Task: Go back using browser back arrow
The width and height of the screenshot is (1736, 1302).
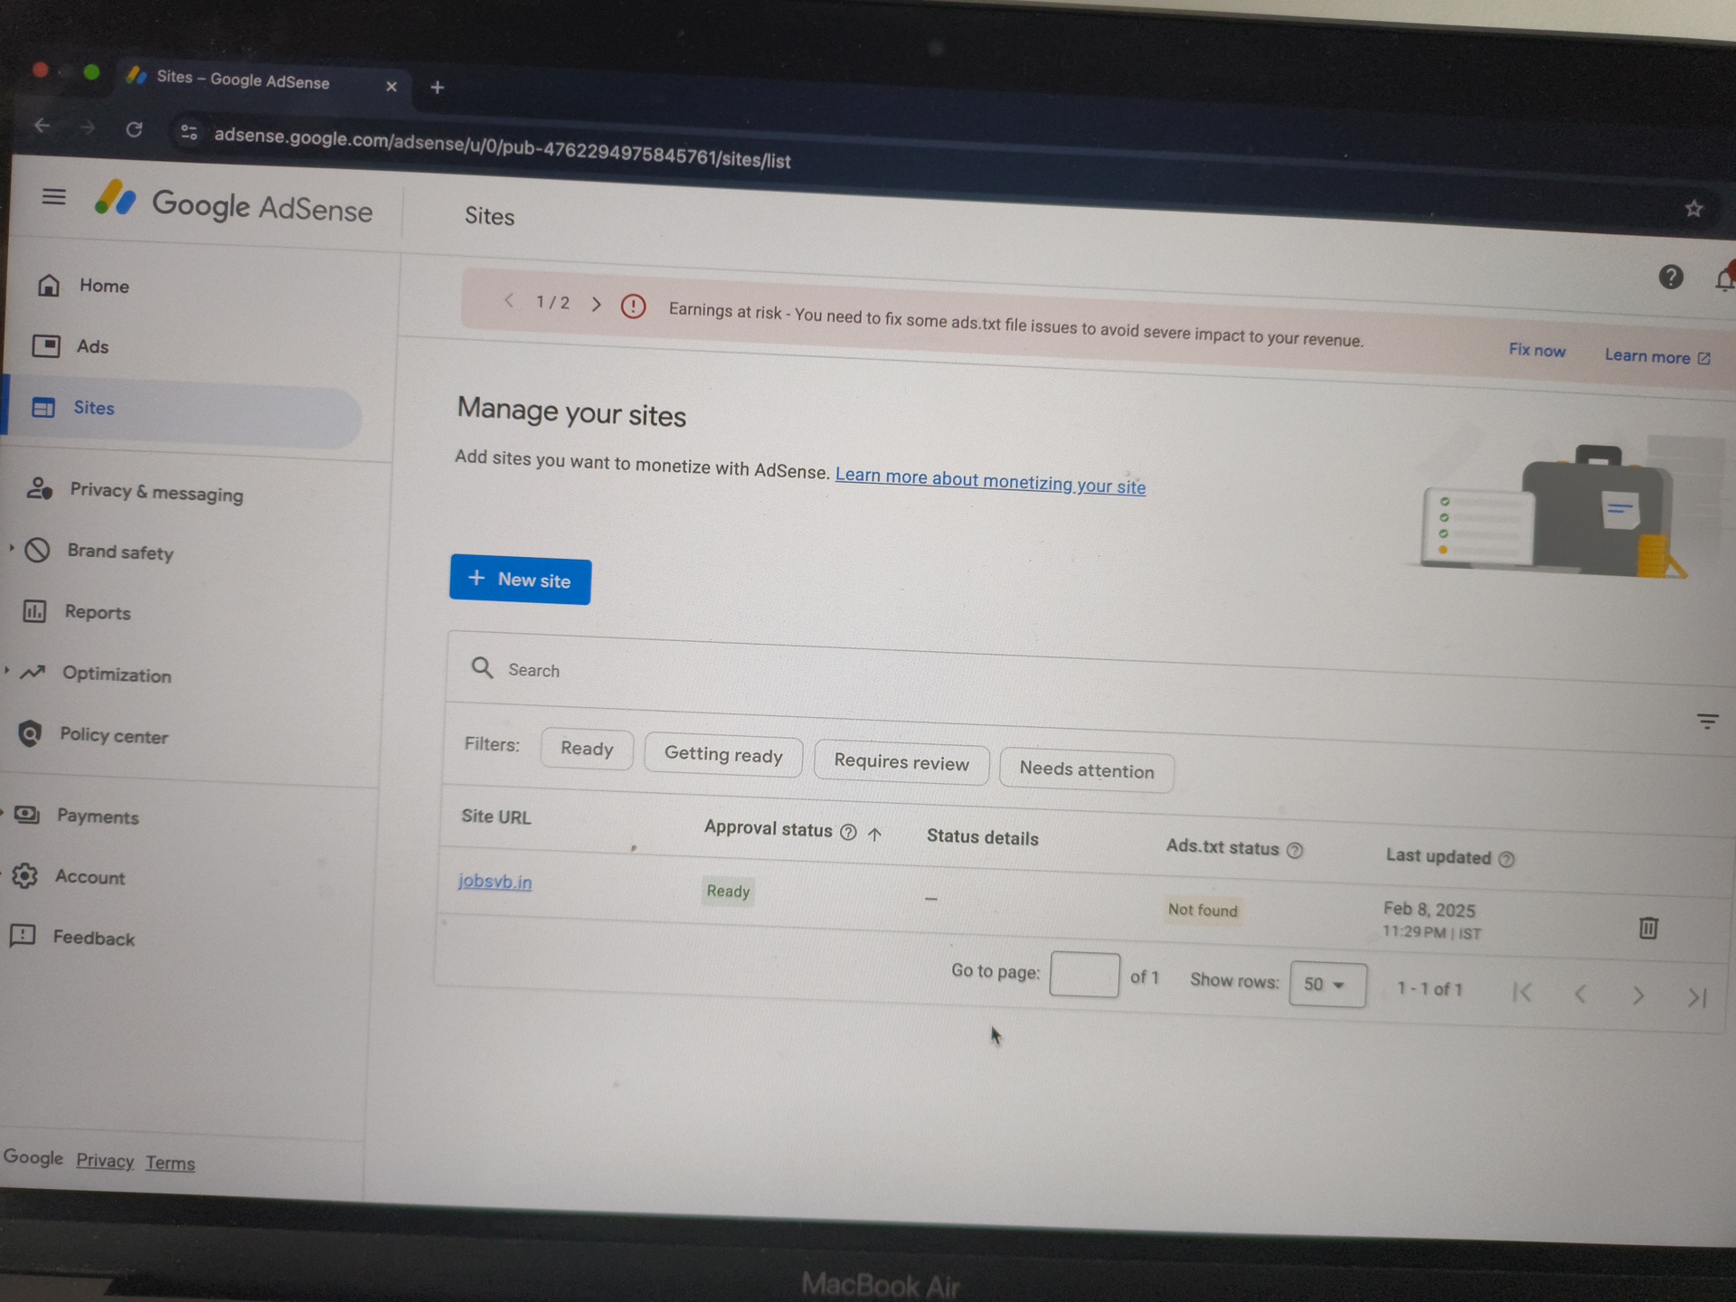Action: pos(42,126)
